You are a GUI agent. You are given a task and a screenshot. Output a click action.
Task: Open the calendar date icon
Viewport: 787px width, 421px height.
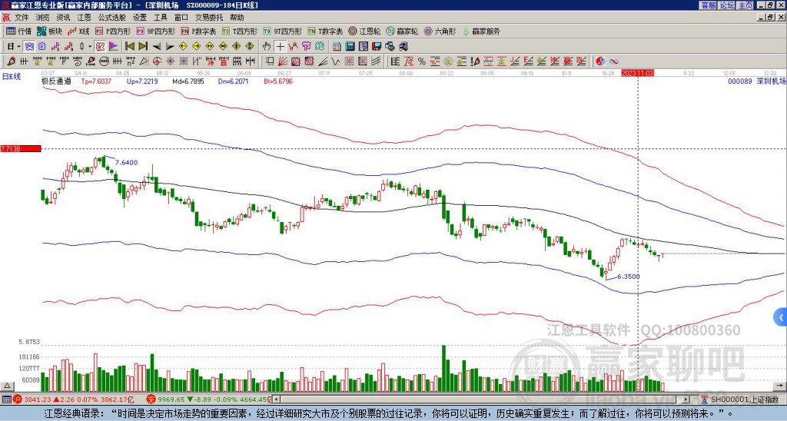[x=337, y=46]
